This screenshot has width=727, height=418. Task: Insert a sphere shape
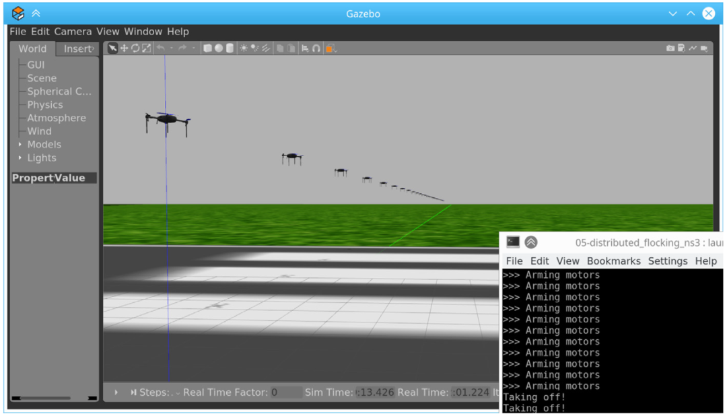218,48
